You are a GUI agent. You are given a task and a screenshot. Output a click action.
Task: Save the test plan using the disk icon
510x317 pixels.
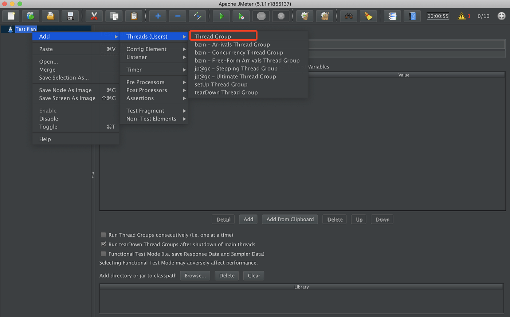[x=70, y=16]
